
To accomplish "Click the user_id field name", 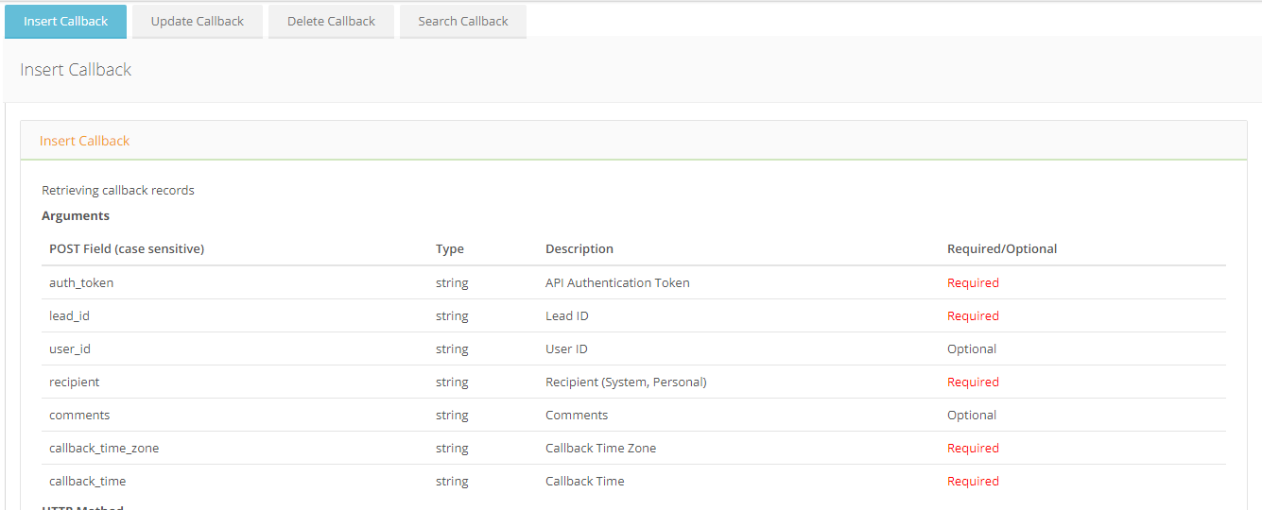I will 70,348.
